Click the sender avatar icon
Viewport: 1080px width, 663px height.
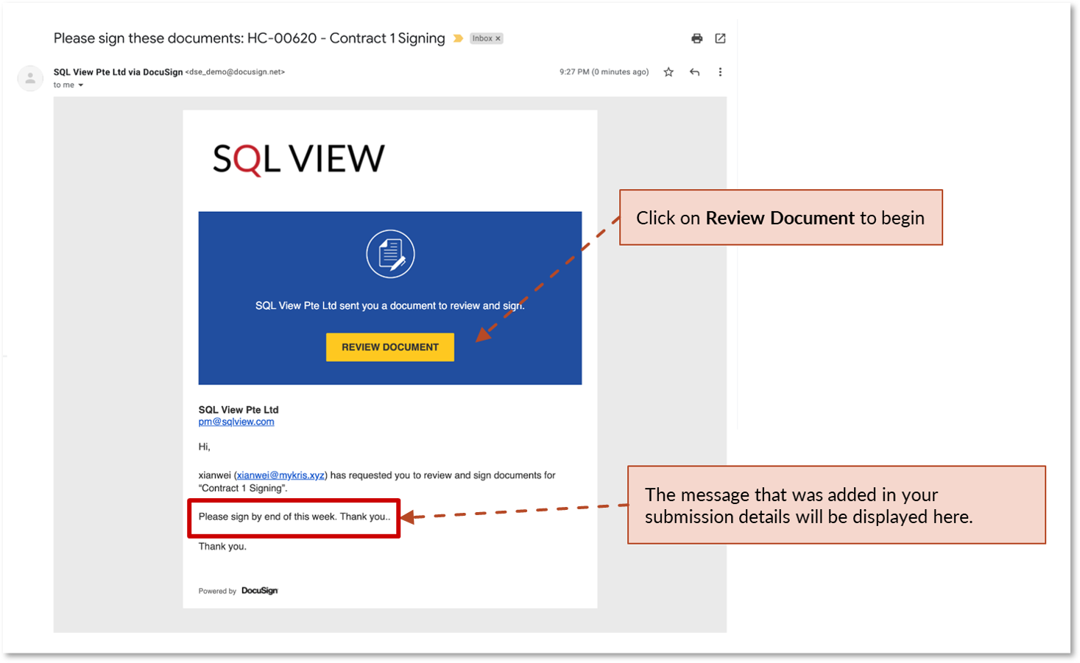[30, 78]
